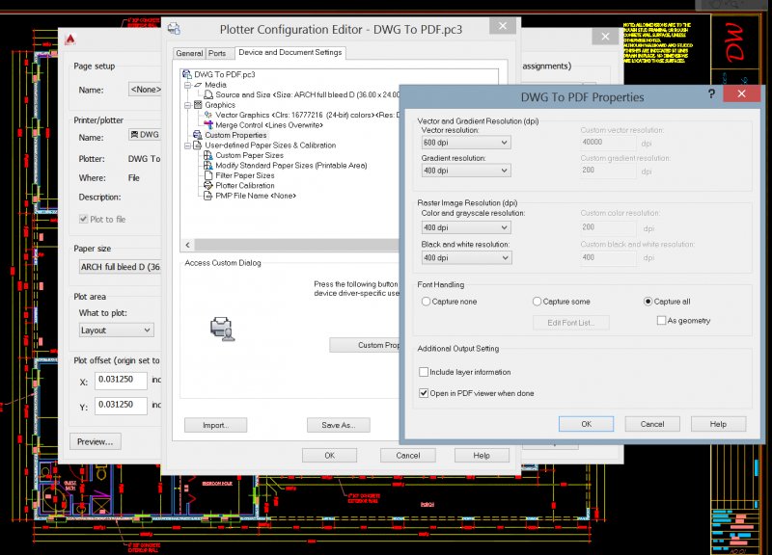Click Cancel in Plotter Configuration Editor
Viewport: 772px width, 555px height.
407,455
